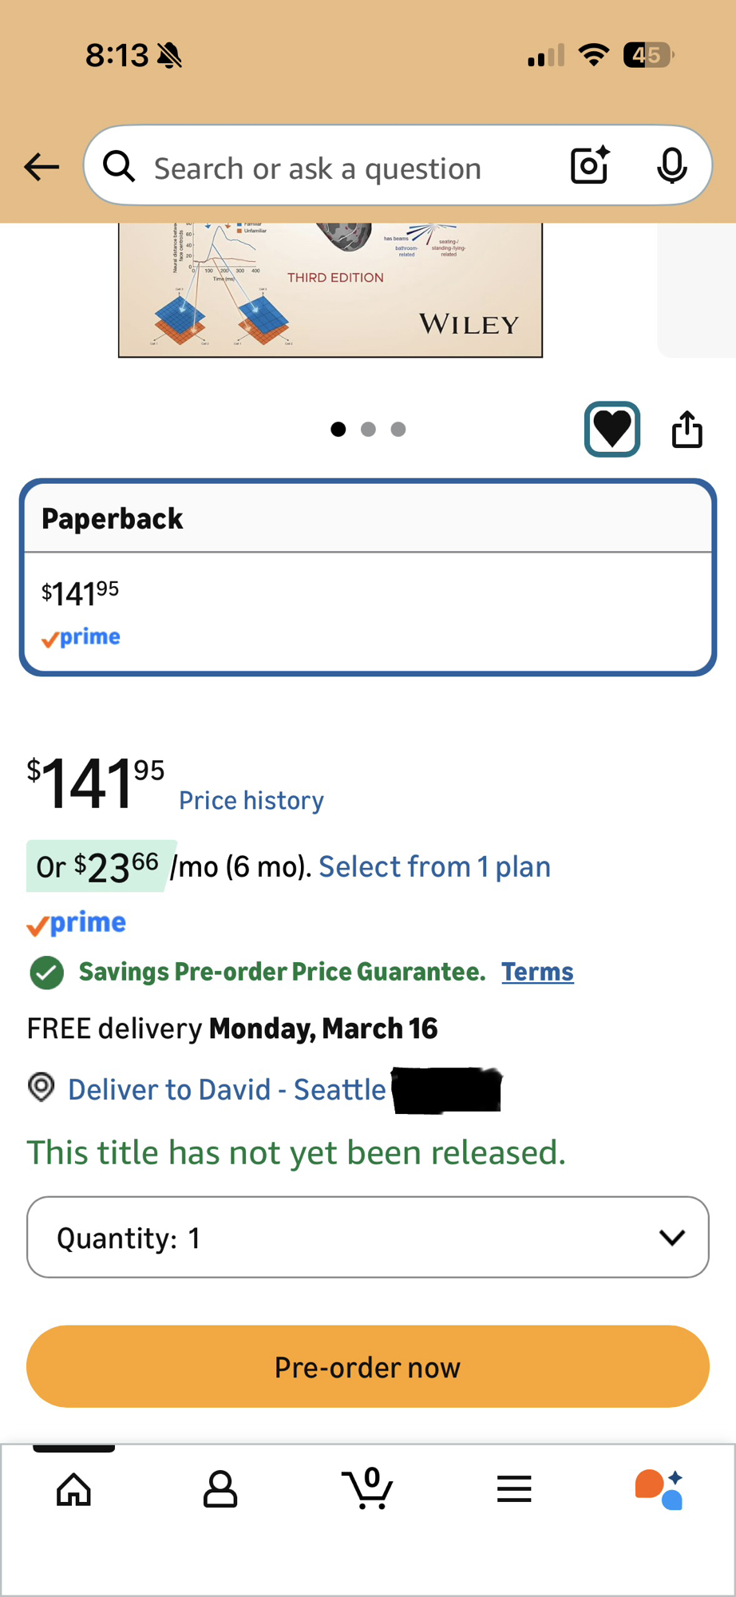Tap the search input field
This screenshot has height=1597, width=736.
tap(335, 168)
